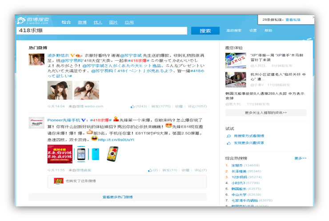Image resolution: width=329 pixels, height=221 pixels.
Task: Switch to the 综合 tab
Action: coord(66,22)
